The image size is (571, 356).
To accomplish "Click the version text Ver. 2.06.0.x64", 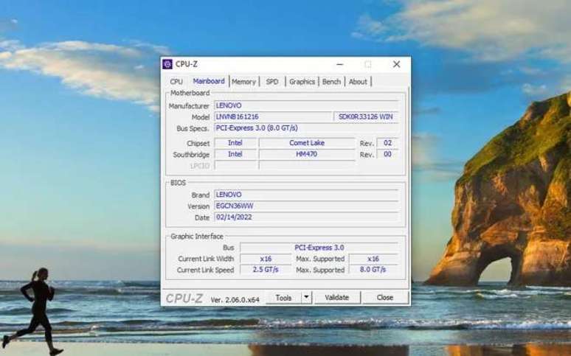I will click(235, 300).
